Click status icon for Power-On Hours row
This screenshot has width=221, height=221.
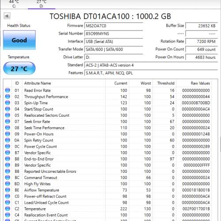point(8,134)
